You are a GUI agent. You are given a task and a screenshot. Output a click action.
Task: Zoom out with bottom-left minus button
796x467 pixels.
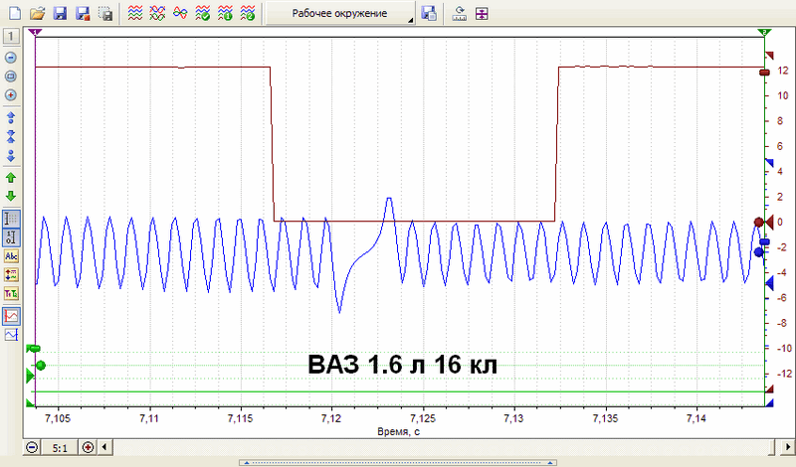point(32,448)
